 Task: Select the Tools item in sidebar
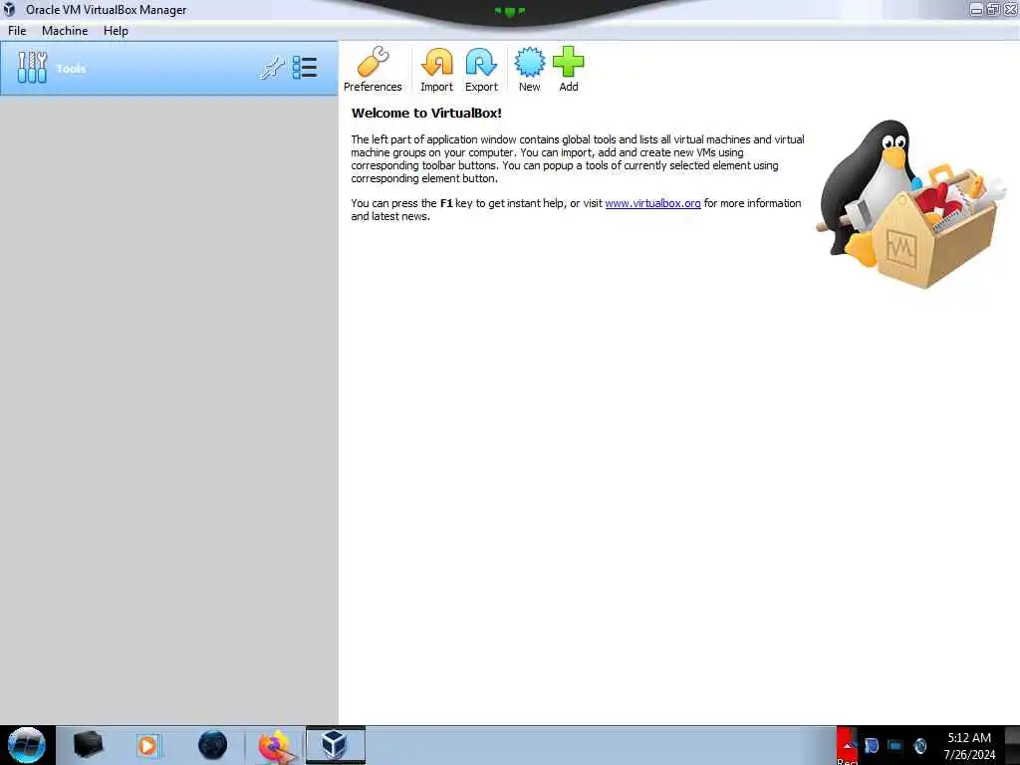pyautogui.click(x=169, y=69)
